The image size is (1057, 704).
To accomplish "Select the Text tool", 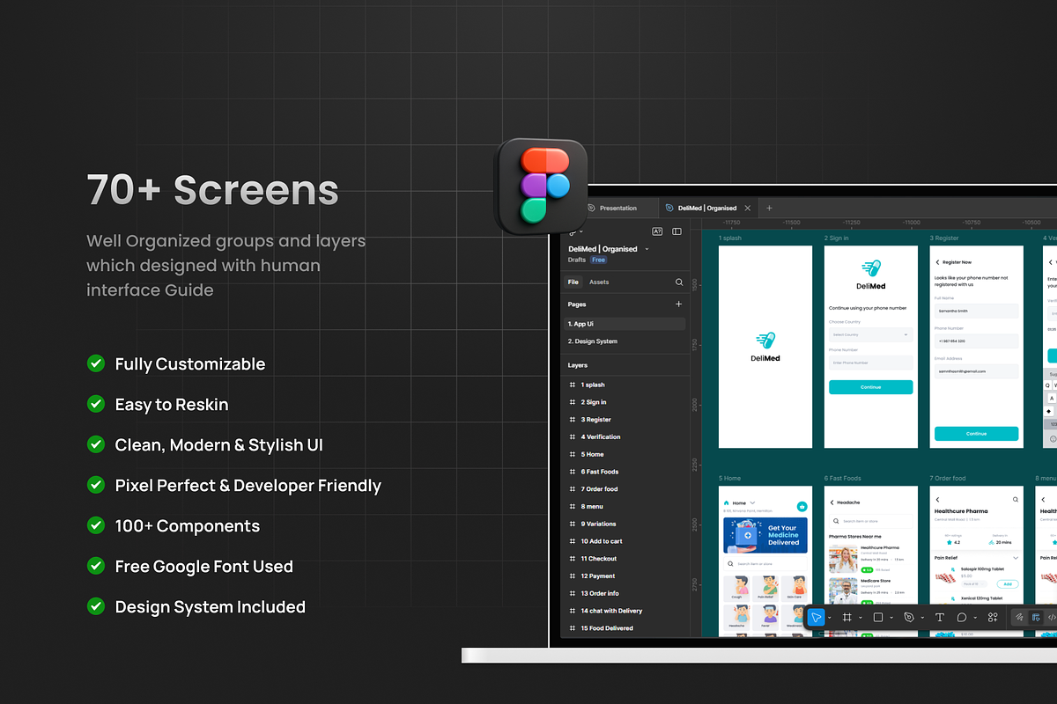I will tap(940, 618).
